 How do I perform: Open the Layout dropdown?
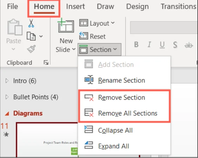coord(97,23)
